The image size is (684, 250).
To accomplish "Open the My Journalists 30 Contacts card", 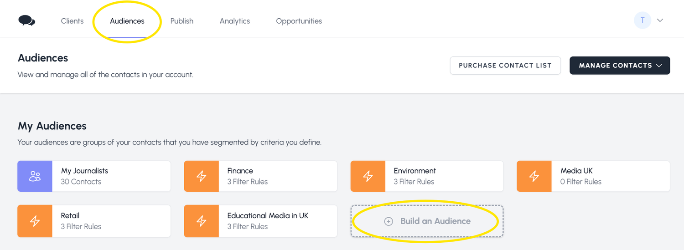I will [111, 176].
